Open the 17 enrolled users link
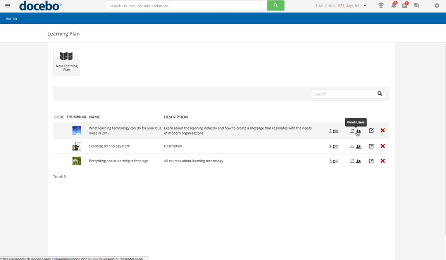446x260 pixels. [x=352, y=131]
